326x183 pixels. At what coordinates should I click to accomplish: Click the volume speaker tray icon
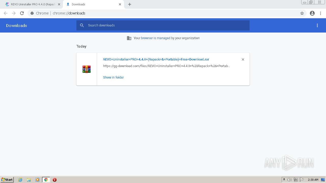[x=290, y=180]
